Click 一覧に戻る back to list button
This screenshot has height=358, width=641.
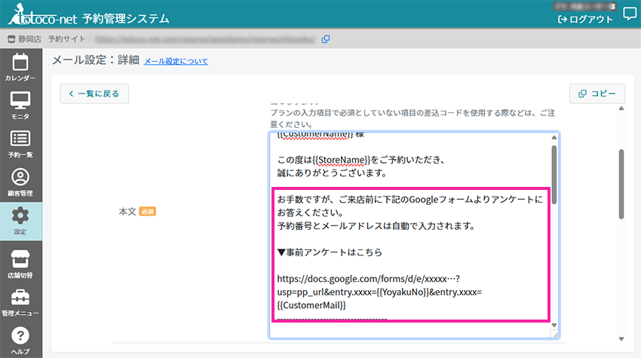tap(94, 93)
